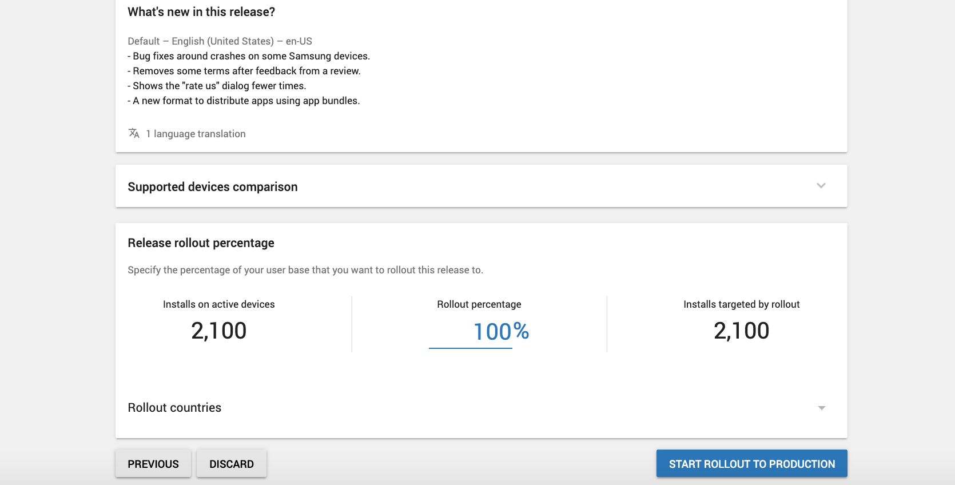Select the Default English en-US label
The width and height of the screenshot is (955, 485).
click(x=220, y=41)
